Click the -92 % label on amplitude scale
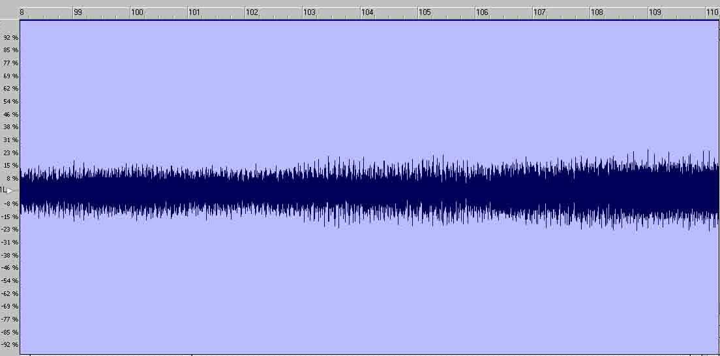 10,345
